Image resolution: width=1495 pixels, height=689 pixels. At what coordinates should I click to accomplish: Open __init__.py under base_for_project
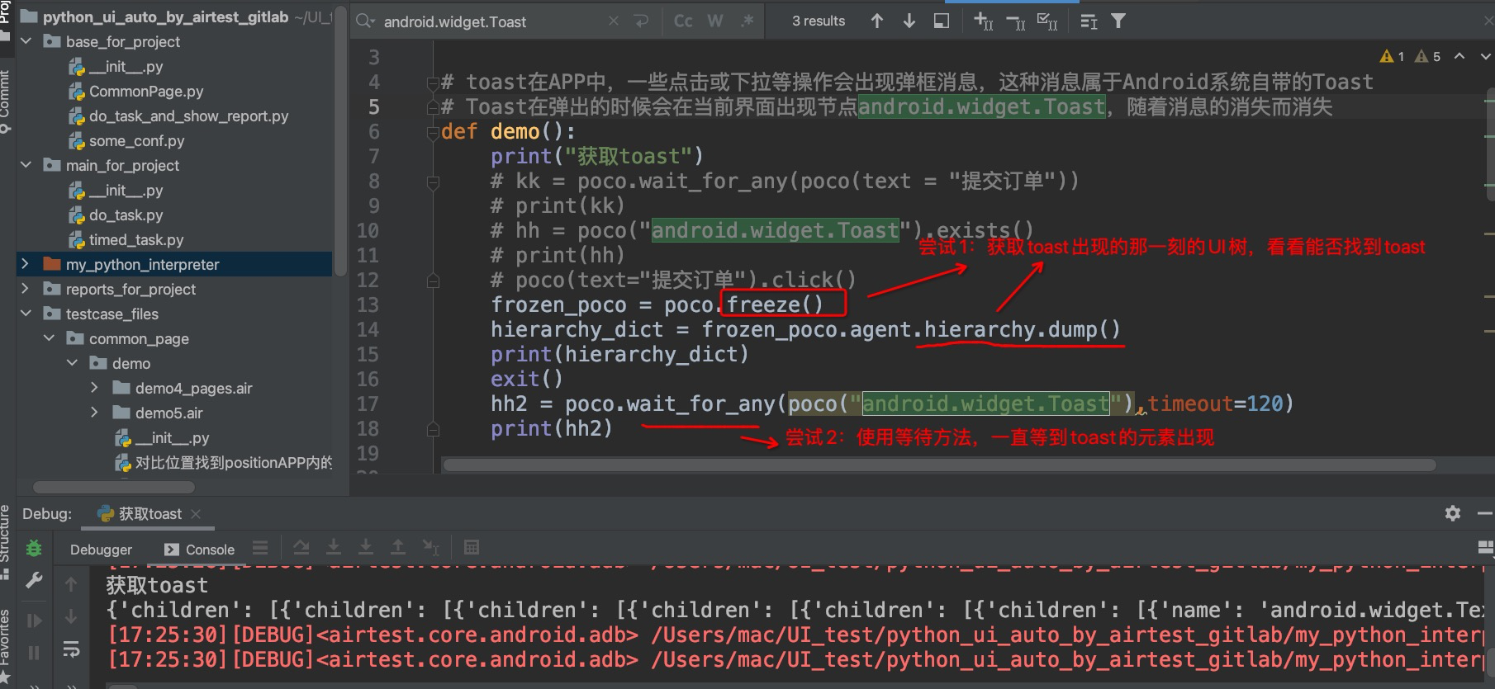tap(126, 67)
